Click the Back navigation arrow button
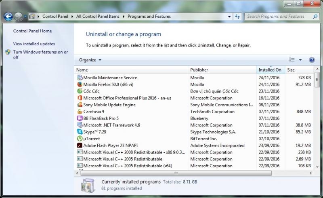 tap(8, 17)
